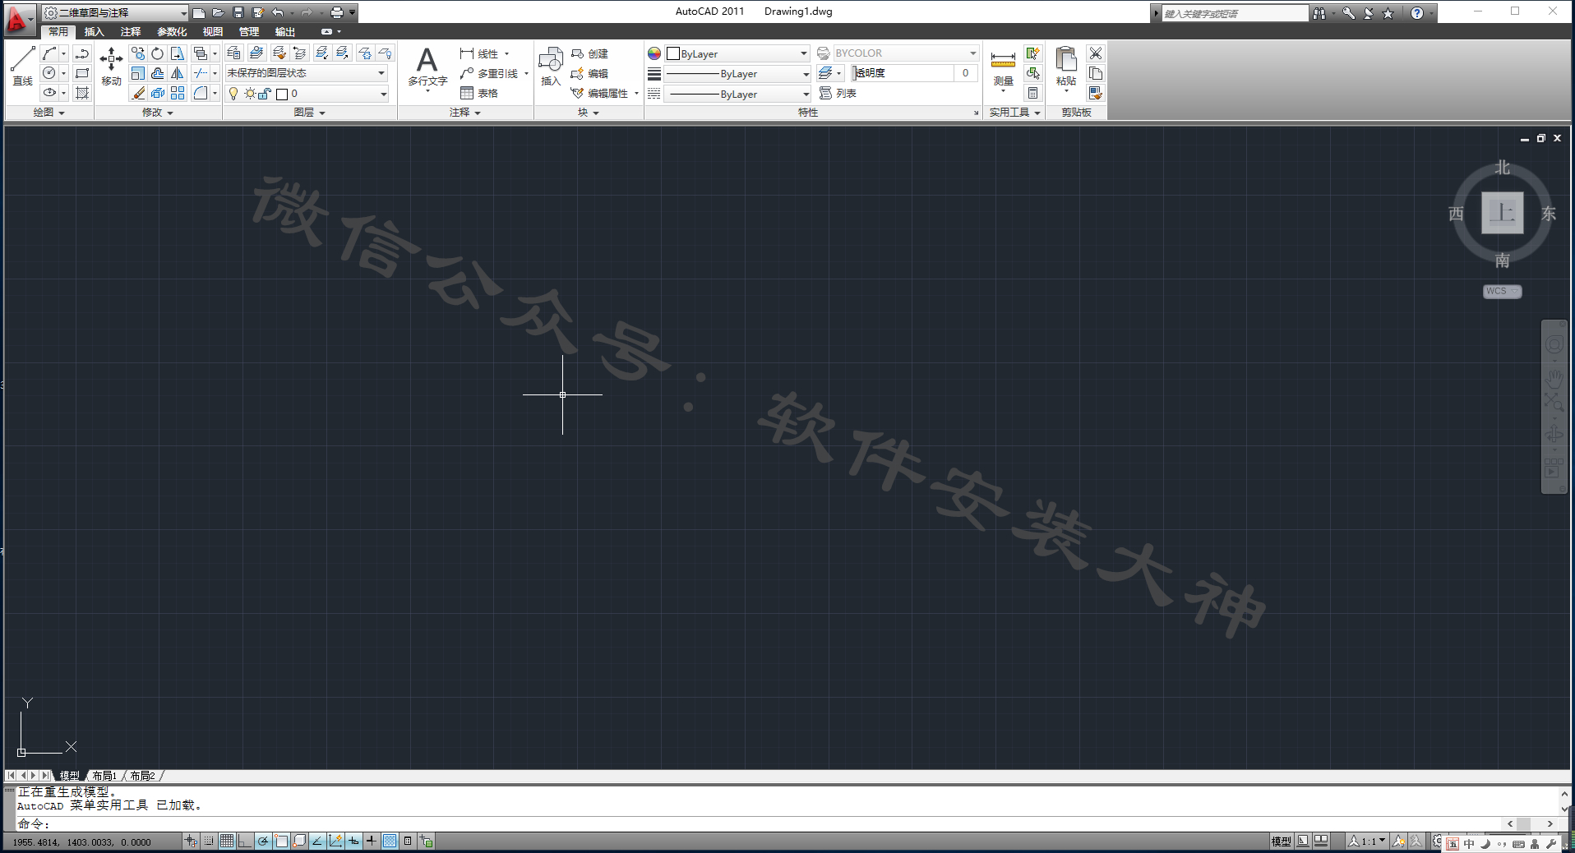Image resolution: width=1575 pixels, height=853 pixels.
Task: Click the Table (表格) button
Action: point(480,93)
